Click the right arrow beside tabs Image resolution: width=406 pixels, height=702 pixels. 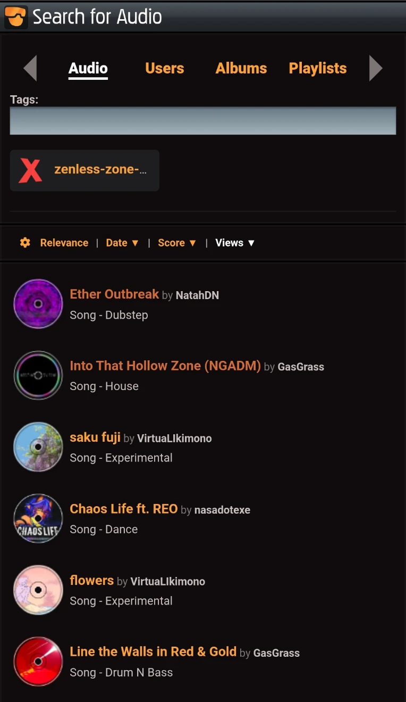[376, 68]
